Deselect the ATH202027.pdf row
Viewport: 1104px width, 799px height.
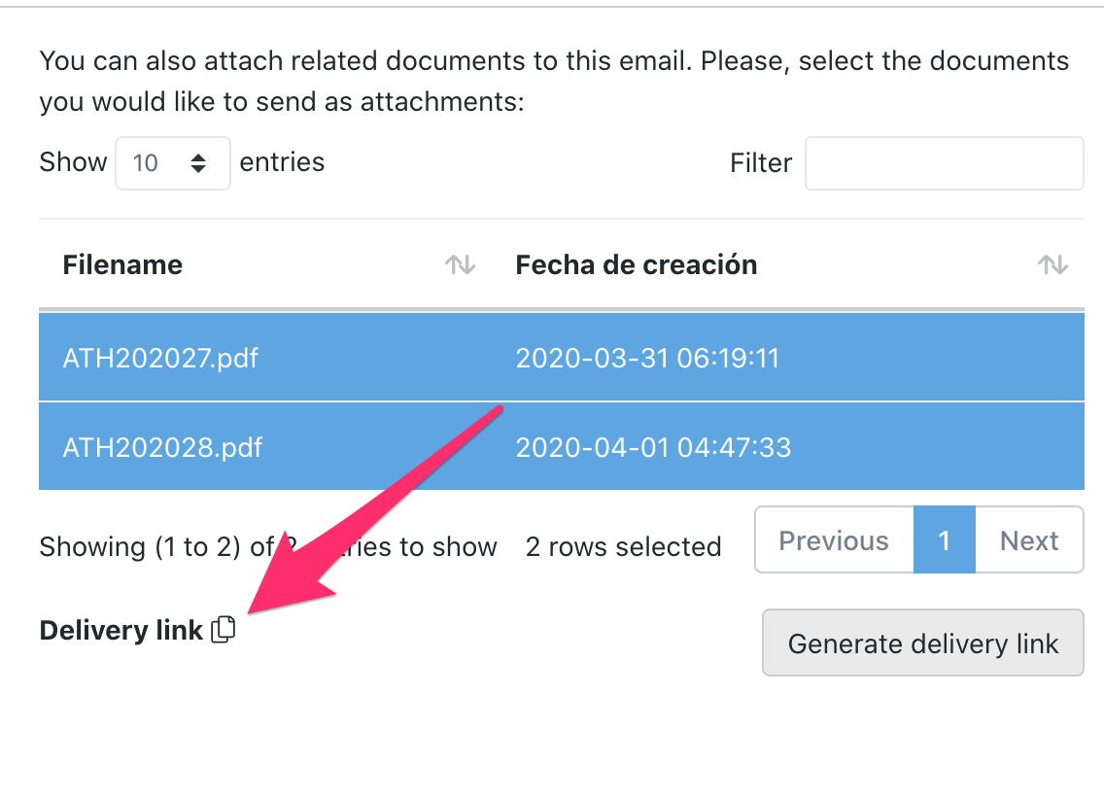coord(160,358)
